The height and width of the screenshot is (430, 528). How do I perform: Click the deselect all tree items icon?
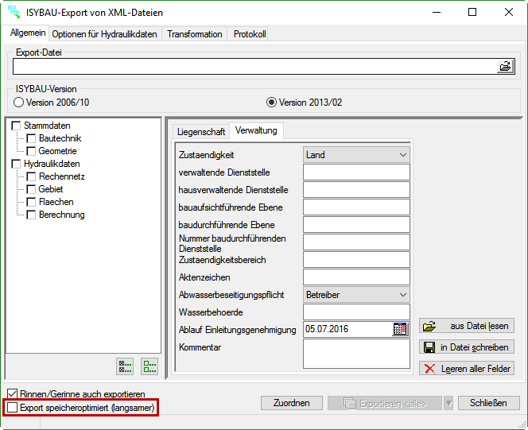click(149, 366)
